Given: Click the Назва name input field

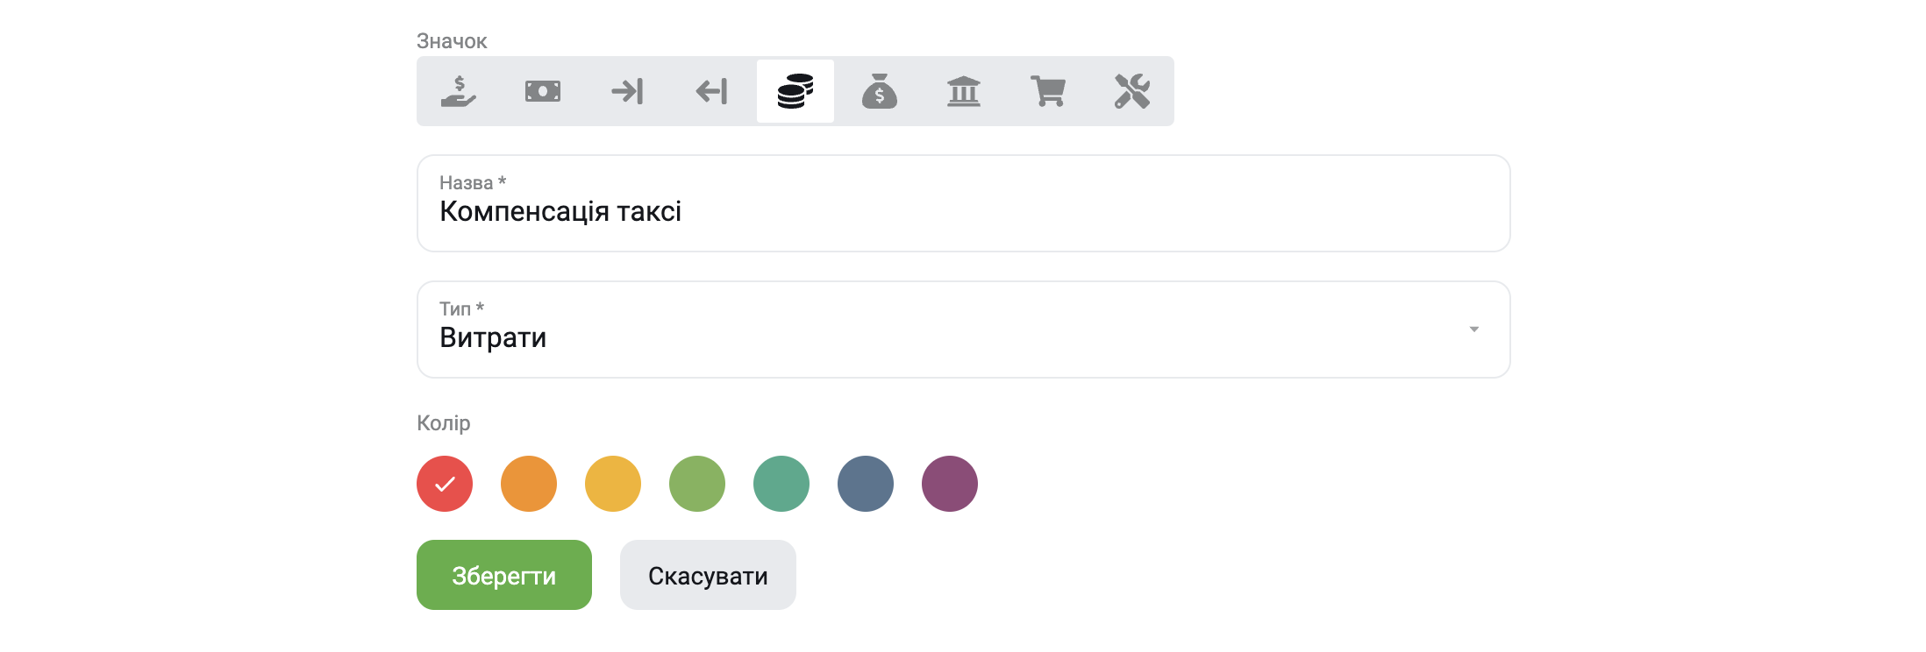Looking at the screenshot, I should coord(963,203).
